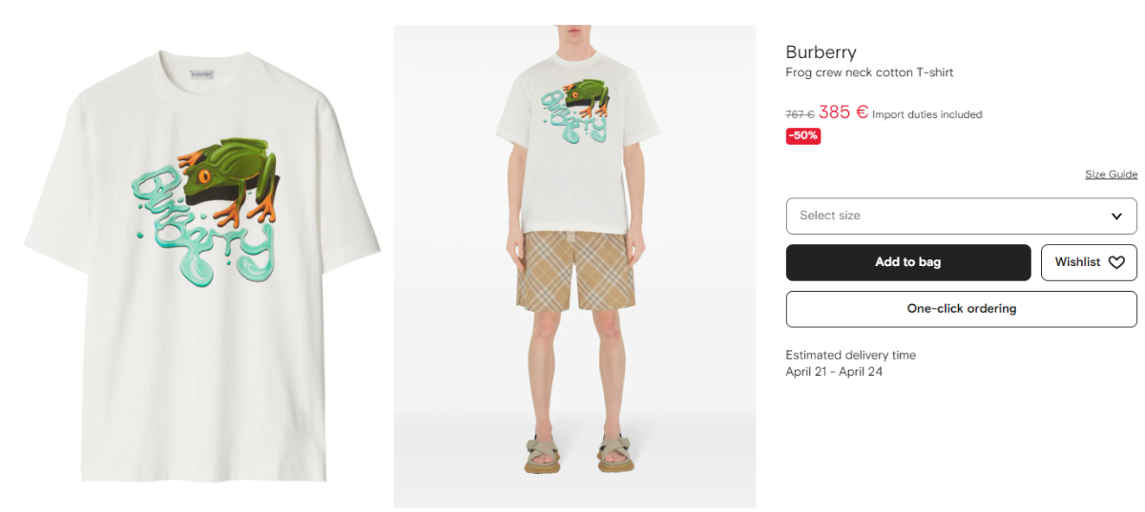The height and width of the screenshot is (512, 1145).
Task: Click the Estimated delivery time text
Action: pos(850,355)
